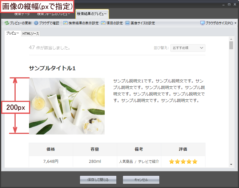Viewport: 239px width, 188px height.
Task: Select the プレビュー sub-tab
Action: pyautogui.click(x=13, y=33)
